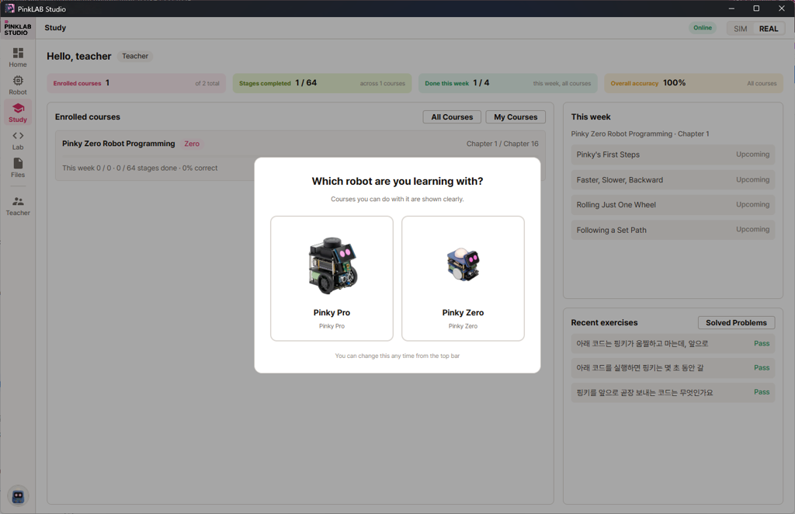Viewport: 795px width, 514px height.
Task: Minimize the PinkLAB Studio window
Action: (x=731, y=9)
